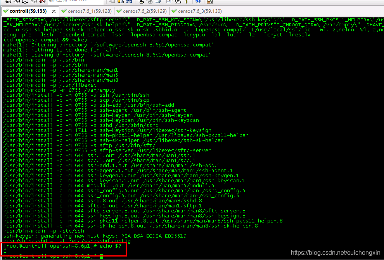
Task: Click the '/usr/bin/ssh-keyscan' install line
Action: (x=101, y=120)
